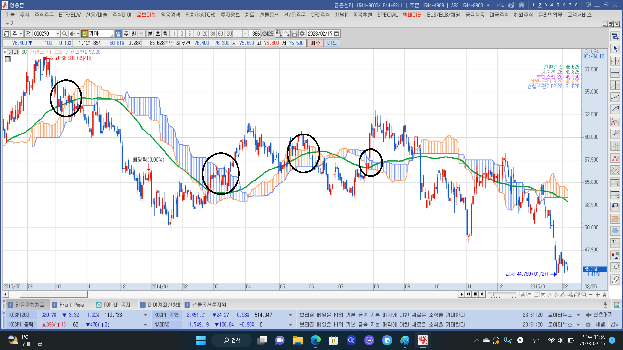Screen dimensions: 623x350
Task: Toggle daily (일) chart period
Action: [118, 34]
